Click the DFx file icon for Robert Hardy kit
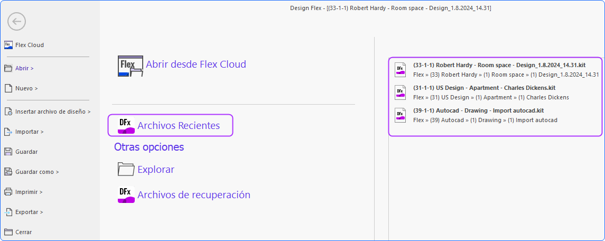The height and width of the screenshot is (241, 605). click(x=400, y=70)
